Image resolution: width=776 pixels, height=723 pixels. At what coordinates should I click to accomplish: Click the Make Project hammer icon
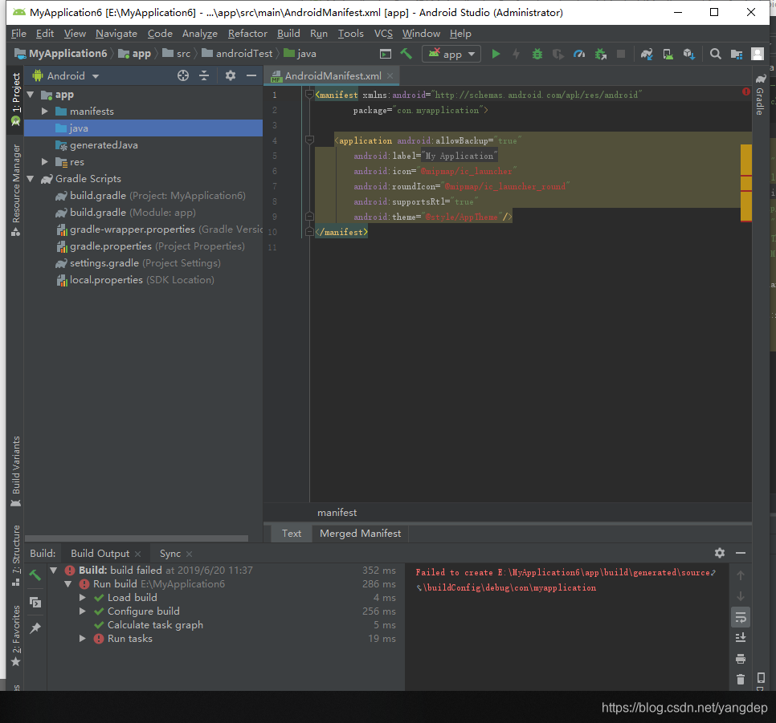(406, 54)
